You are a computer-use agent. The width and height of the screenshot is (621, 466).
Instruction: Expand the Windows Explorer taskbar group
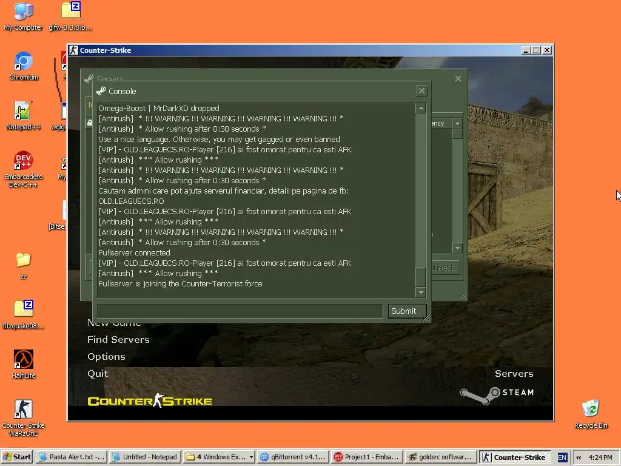219,457
